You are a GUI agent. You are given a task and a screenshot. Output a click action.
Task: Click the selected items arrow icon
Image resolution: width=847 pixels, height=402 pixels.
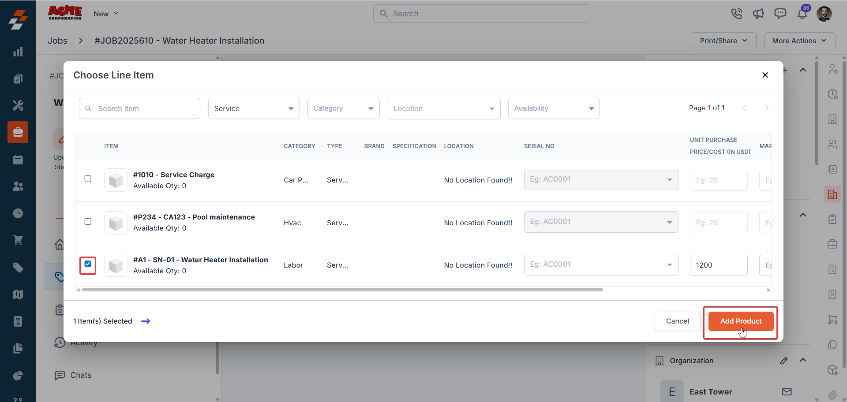click(146, 321)
